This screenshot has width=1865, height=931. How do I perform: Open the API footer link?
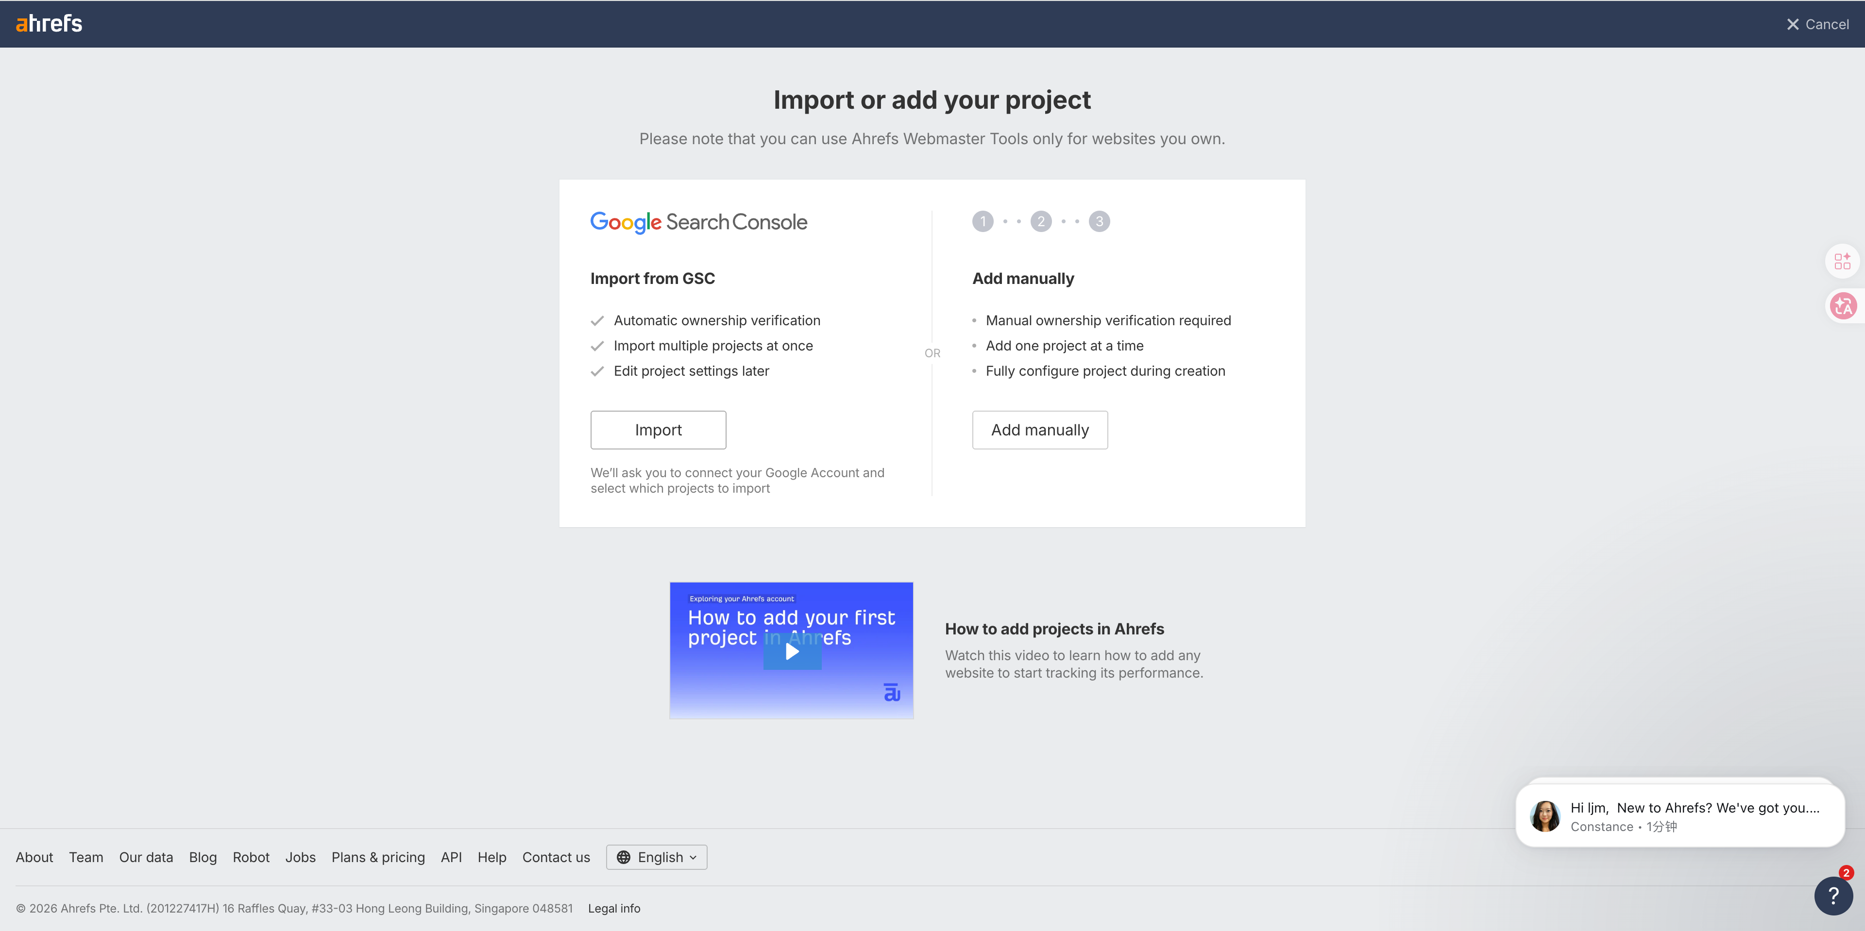(451, 857)
